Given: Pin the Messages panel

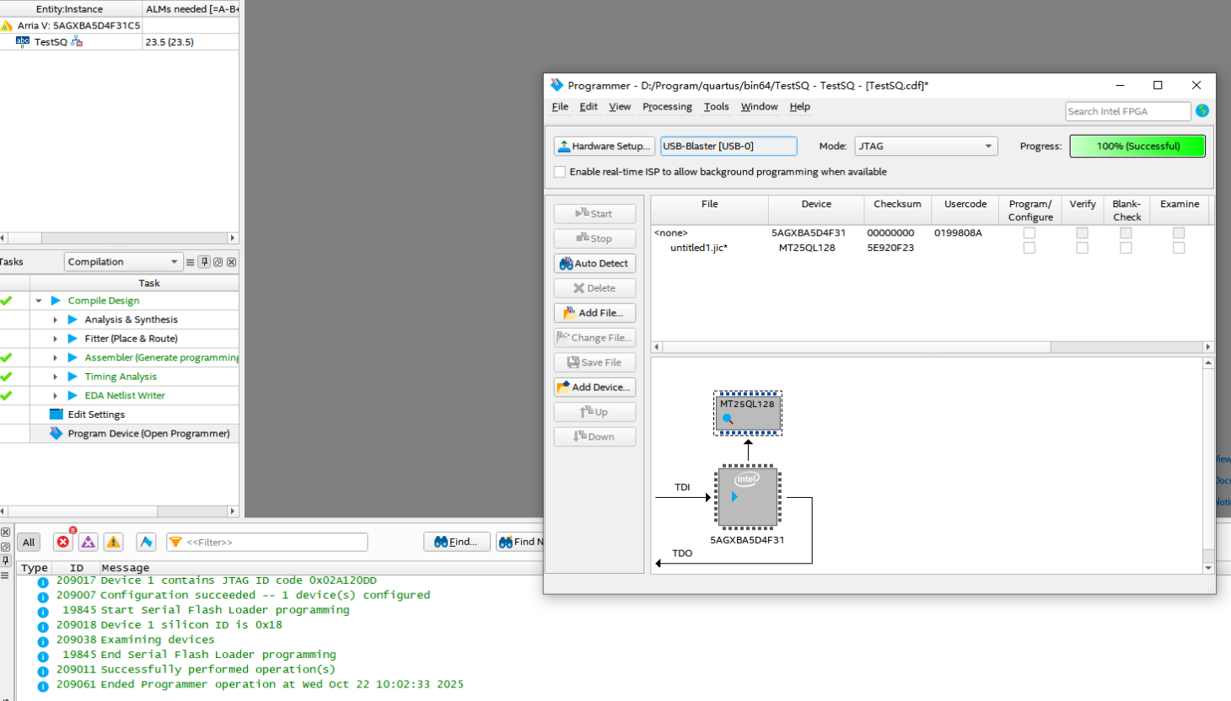Looking at the screenshot, I should [x=5, y=560].
